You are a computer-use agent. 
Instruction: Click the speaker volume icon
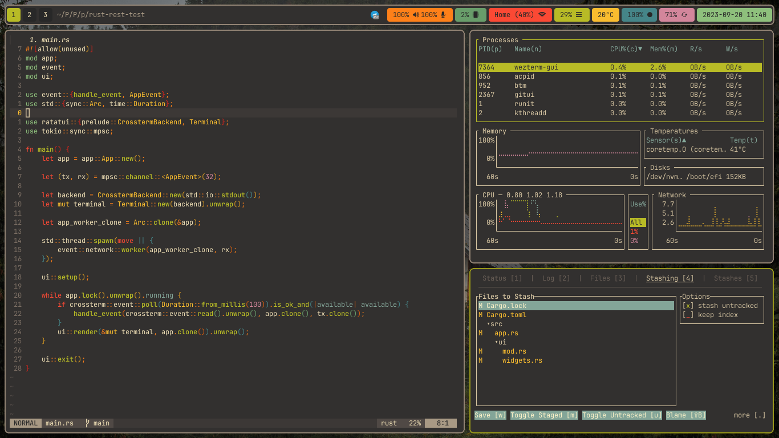pos(416,15)
